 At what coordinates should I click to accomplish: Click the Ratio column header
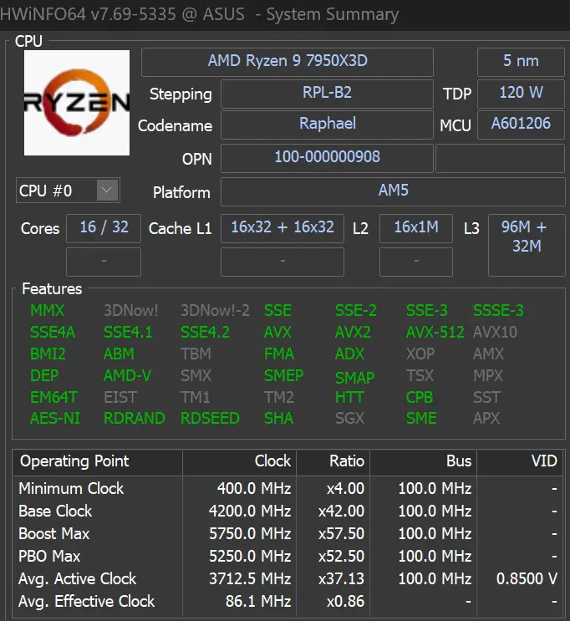(x=333, y=462)
